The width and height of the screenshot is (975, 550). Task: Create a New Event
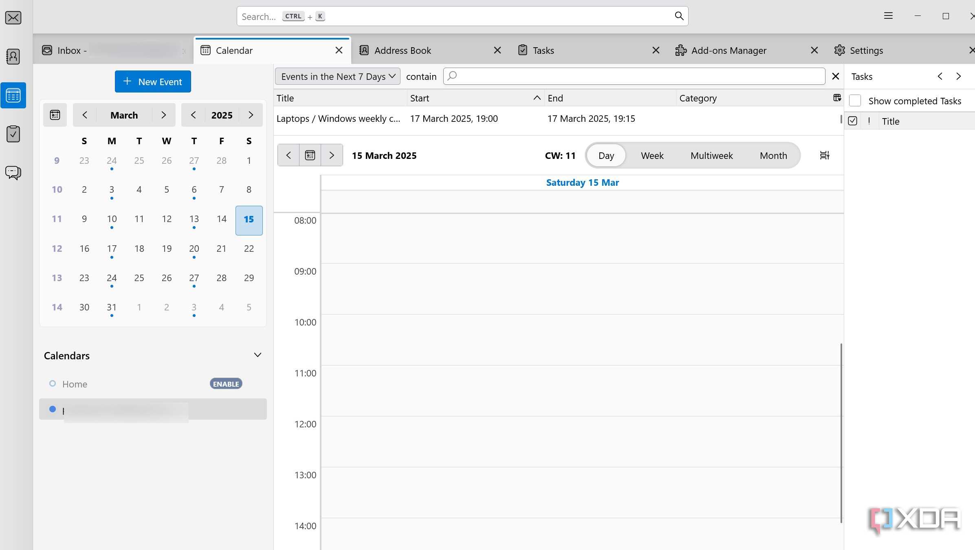click(x=153, y=81)
